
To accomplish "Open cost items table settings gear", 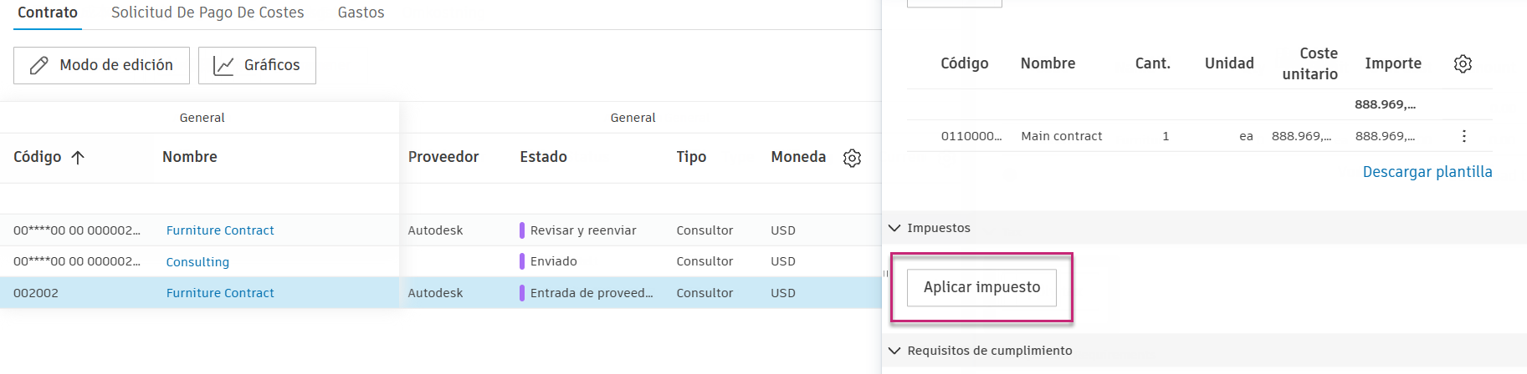I will (1463, 63).
